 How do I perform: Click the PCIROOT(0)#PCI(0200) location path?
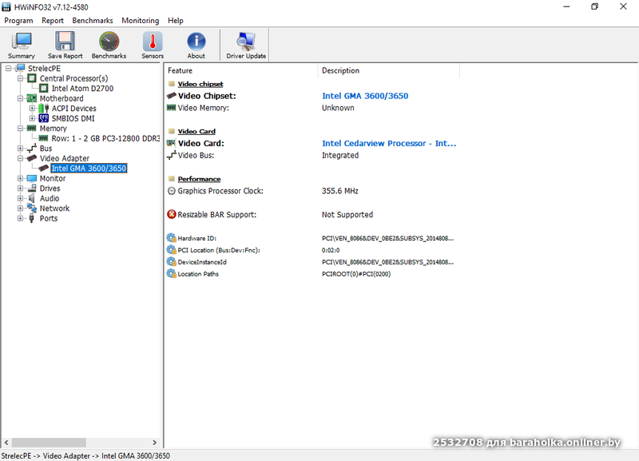[356, 274]
